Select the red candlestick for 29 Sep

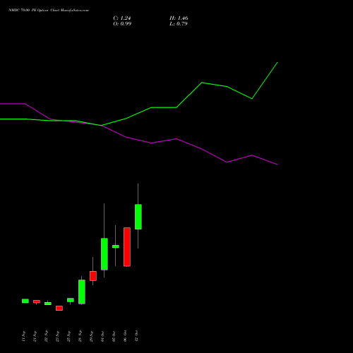[x=93, y=276]
